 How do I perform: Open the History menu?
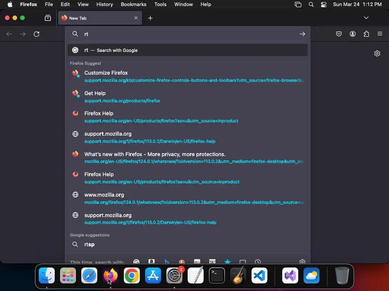tap(104, 4)
